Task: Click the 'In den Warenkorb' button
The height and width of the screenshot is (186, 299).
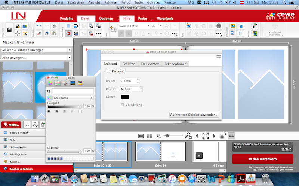Action: (x=262, y=159)
